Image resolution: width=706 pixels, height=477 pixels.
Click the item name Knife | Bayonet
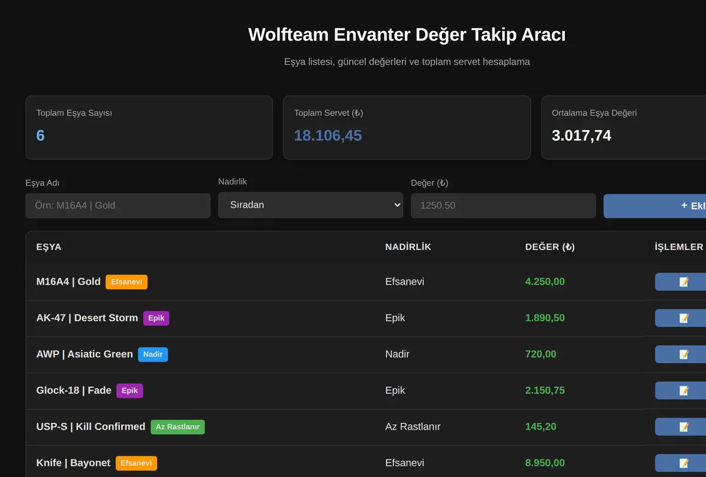click(x=74, y=463)
